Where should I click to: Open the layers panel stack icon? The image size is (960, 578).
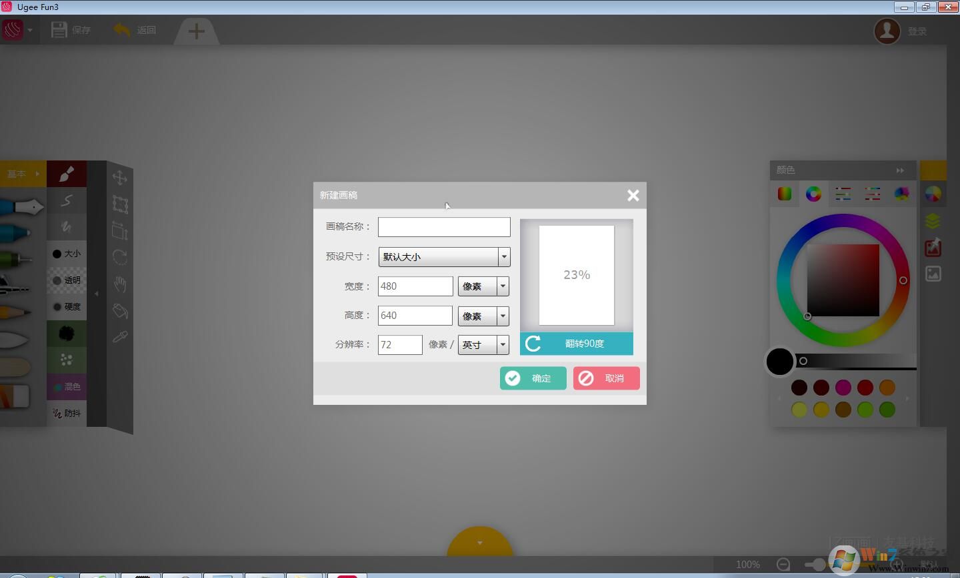(x=933, y=220)
